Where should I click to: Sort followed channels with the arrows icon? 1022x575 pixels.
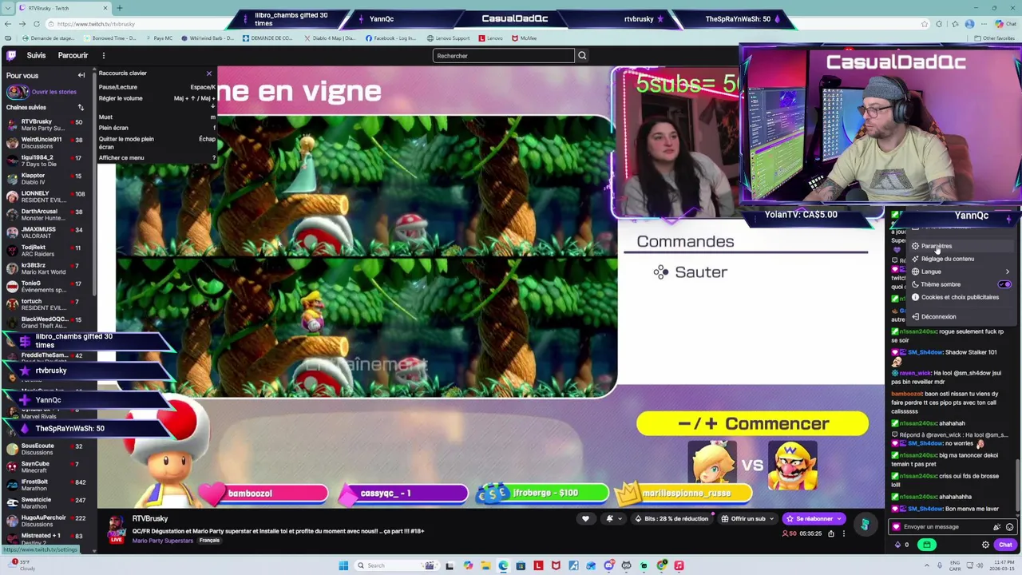81,107
